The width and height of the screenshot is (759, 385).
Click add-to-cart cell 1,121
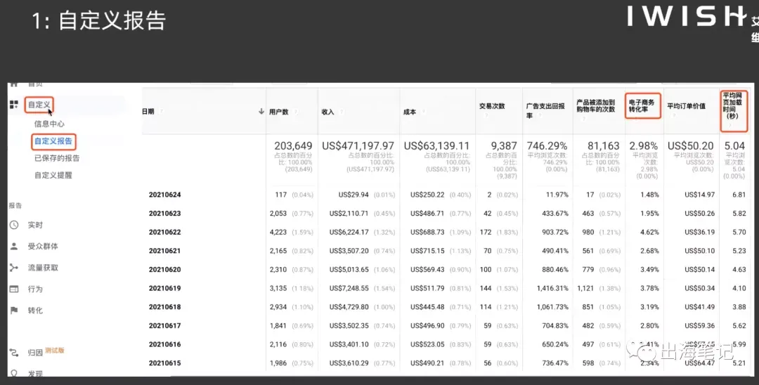[x=585, y=288]
